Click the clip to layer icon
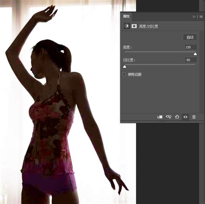 160,117
